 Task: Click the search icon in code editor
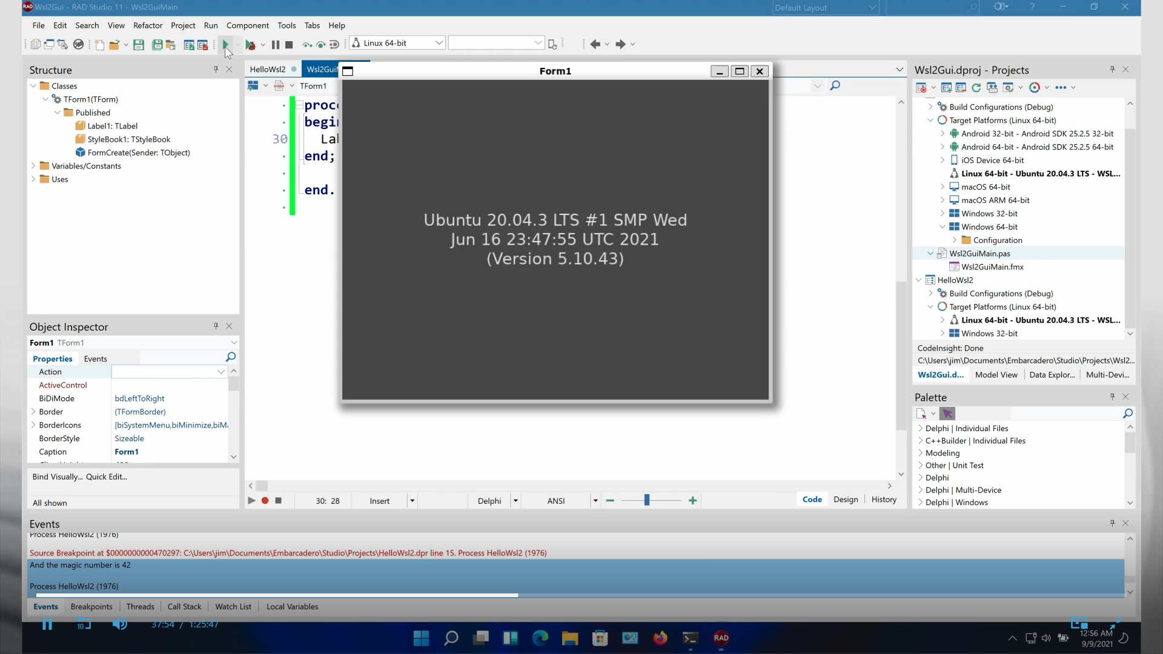(835, 86)
